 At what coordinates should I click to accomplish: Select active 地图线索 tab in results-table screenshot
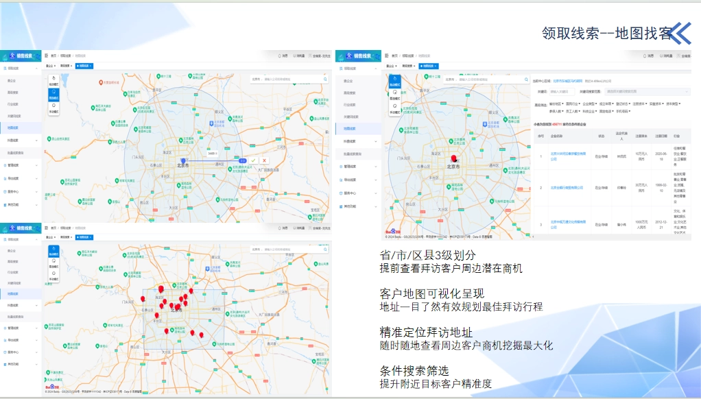tap(429, 66)
